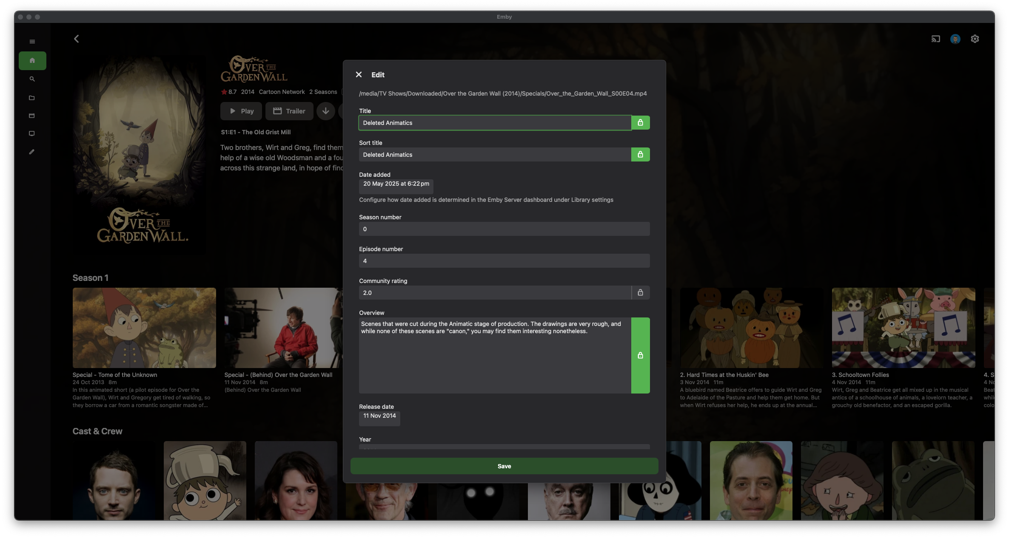Open search from the sidebar magnifier icon

click(32, 79)
